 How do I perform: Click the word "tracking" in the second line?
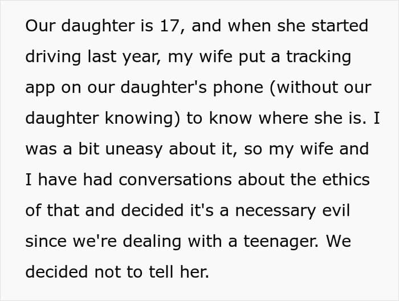click(319, 58)
